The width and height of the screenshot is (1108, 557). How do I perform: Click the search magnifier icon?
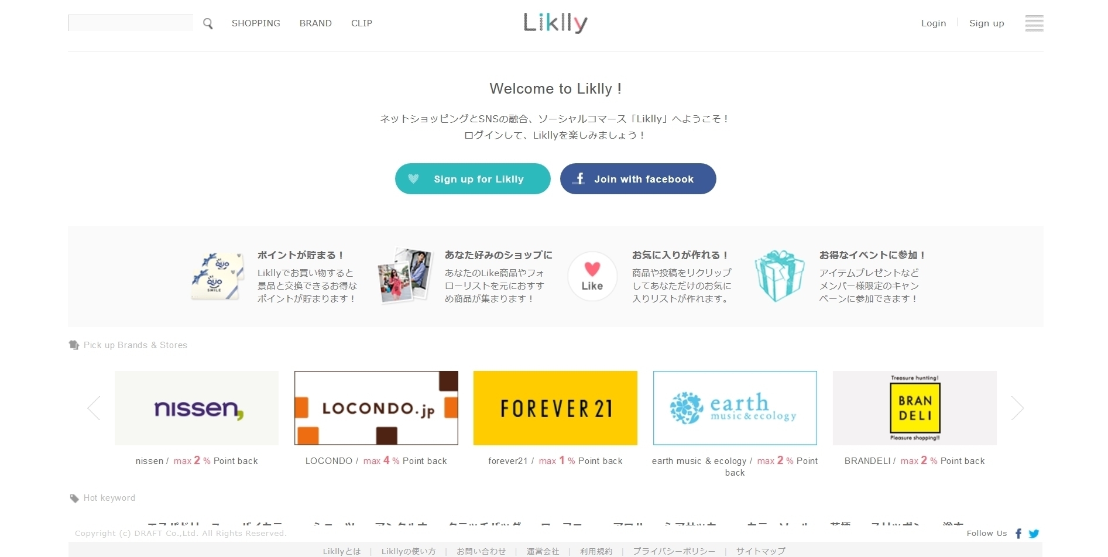(208, 23)
